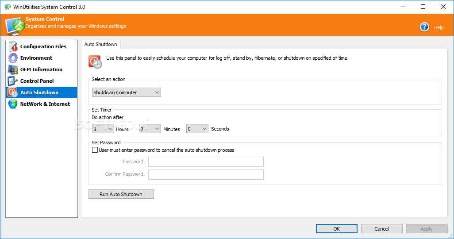Close the WinUtilities System Control window
Screen dimensions: 454x239
(443, 7)
